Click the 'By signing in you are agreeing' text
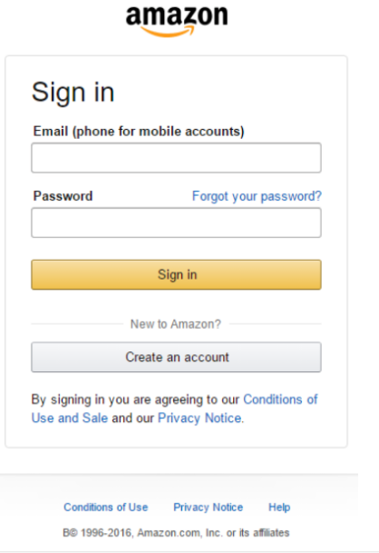 135,400
